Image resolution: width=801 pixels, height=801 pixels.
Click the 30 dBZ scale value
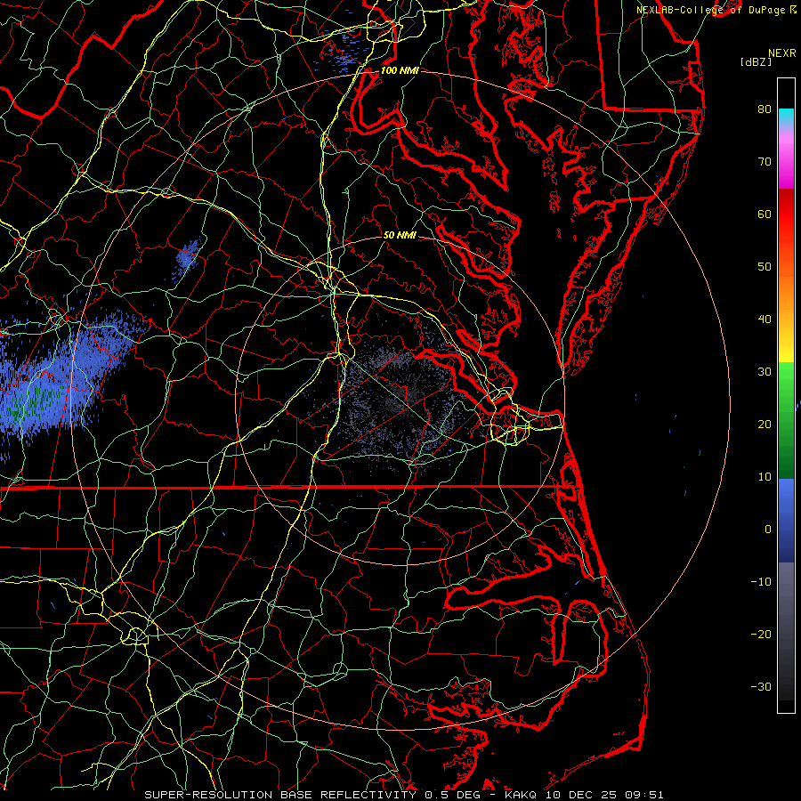click(x=765, y=371)
